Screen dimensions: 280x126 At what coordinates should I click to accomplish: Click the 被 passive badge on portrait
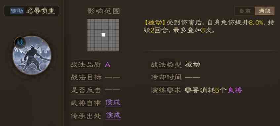[x=20, y=43]
